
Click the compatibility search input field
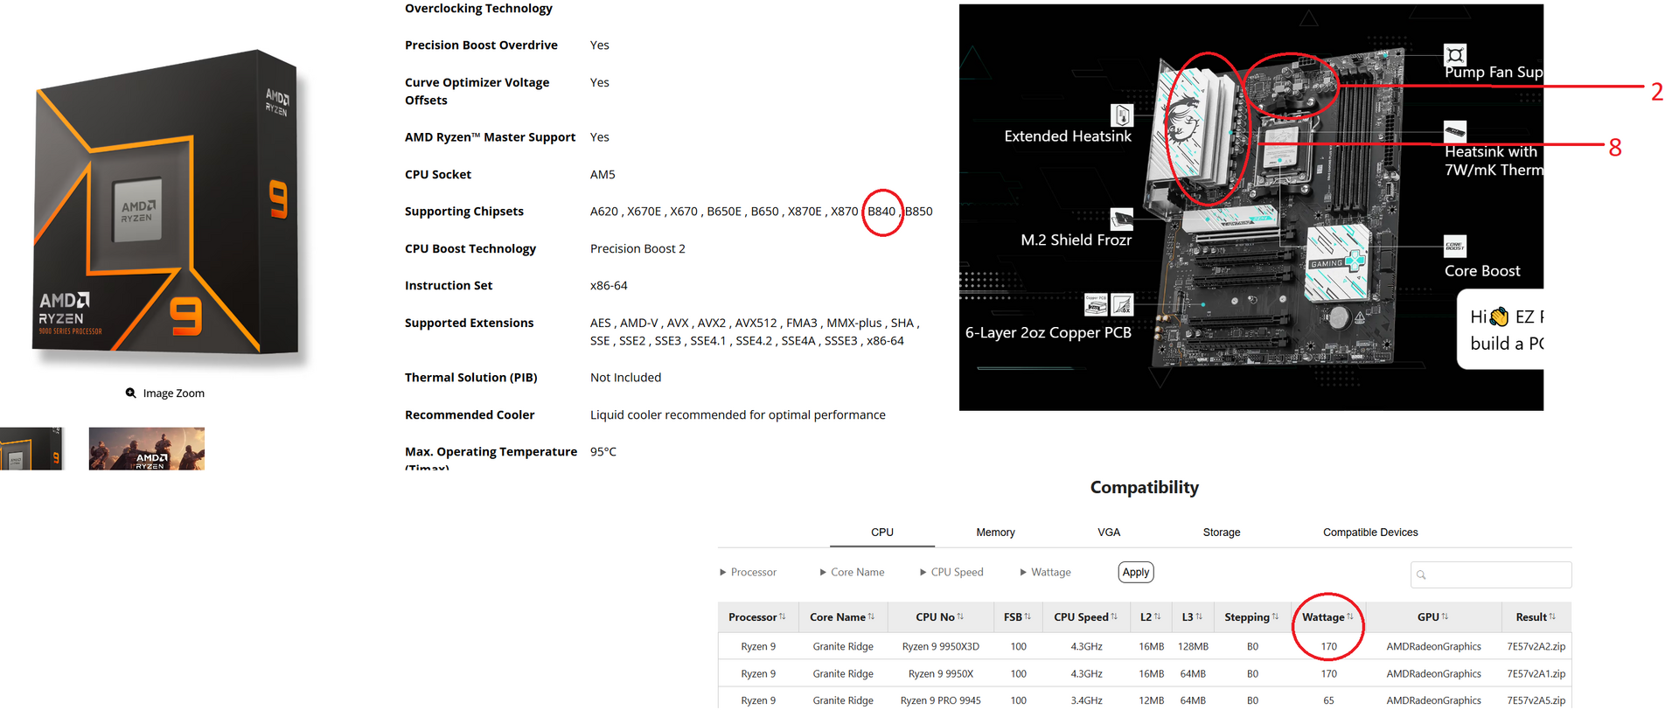coord(1491,575)
